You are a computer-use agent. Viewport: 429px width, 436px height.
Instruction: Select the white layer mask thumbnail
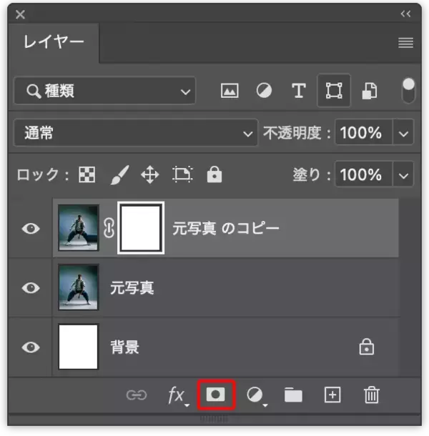(141, 228)
